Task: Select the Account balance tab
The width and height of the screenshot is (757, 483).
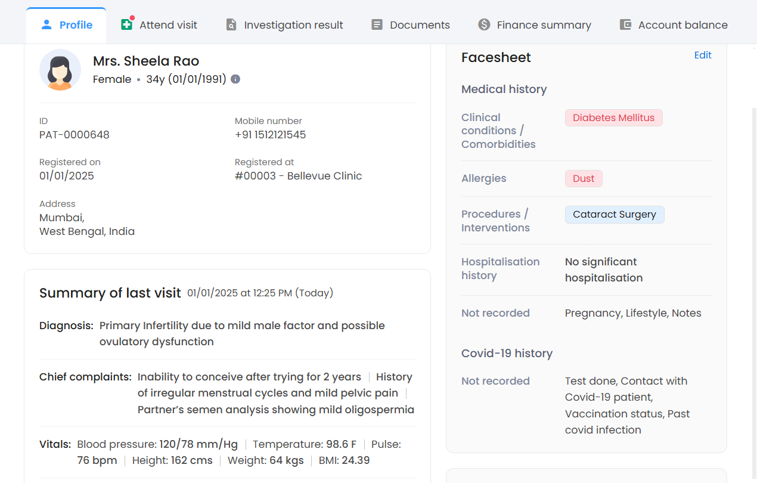Action: coord(682,25)
